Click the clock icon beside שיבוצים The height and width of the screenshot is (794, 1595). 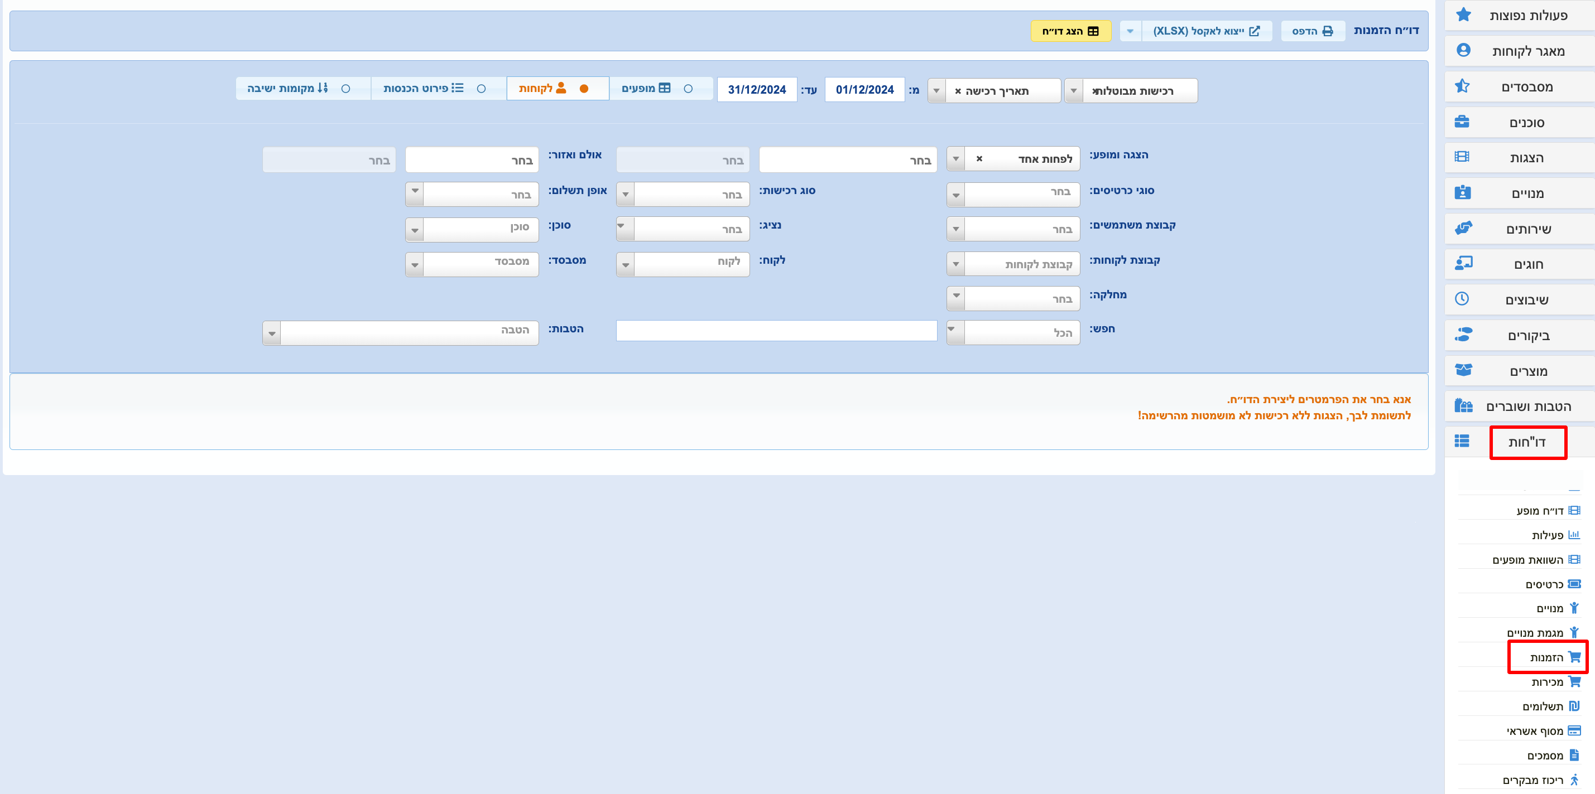(x=1462, y=299)
